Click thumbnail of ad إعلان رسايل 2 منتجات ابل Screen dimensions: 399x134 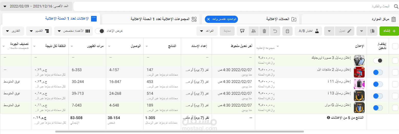[359, 72]
